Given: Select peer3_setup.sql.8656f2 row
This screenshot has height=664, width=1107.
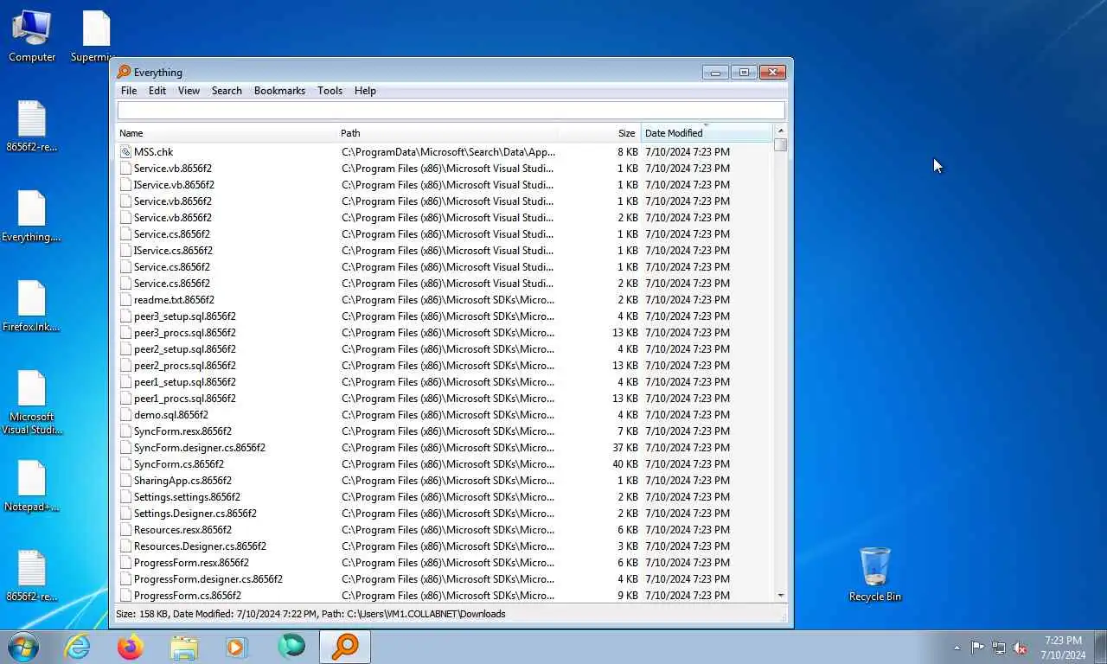Looking at the screenshot, I should click(x=445, y=316).
